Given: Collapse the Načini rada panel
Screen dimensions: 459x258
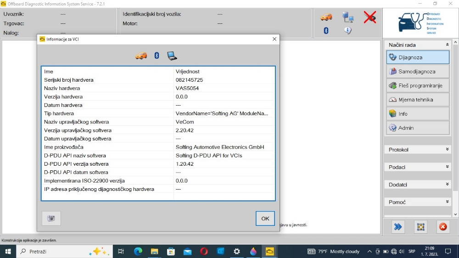Looking at the screenshot, I should pos(447,45).
